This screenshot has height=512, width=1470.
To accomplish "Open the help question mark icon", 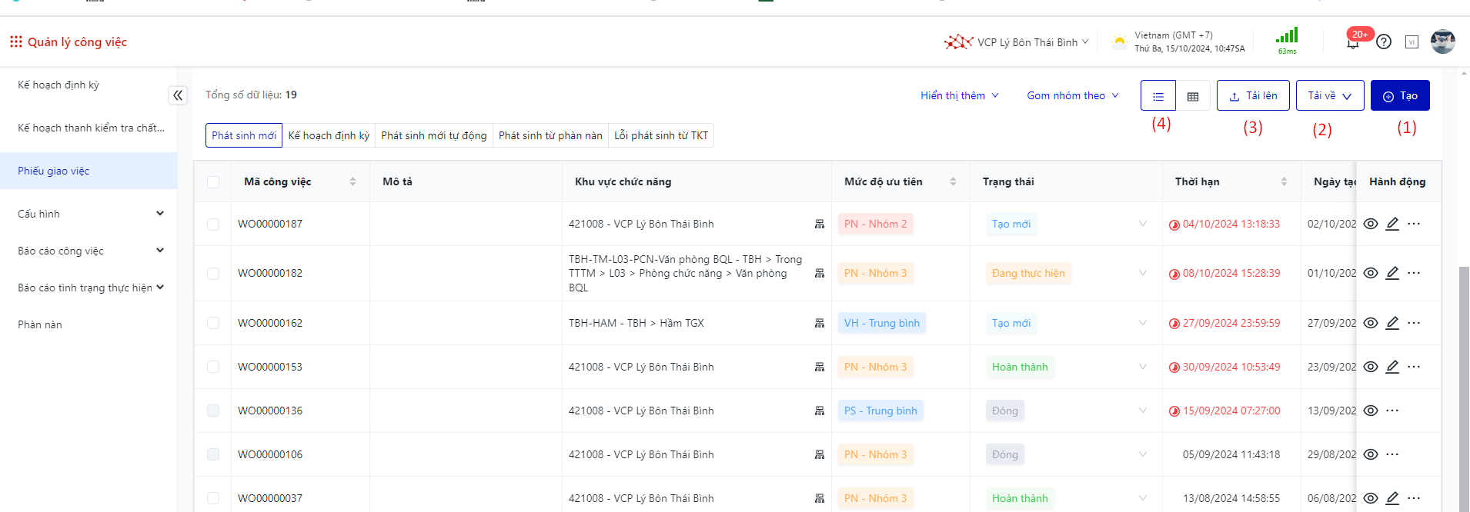I will (1384, 42).
